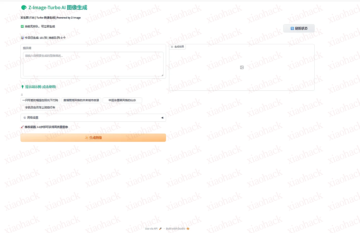Use the example prompt 一只可爱的橘猫在阳光下打盹

pyautogui.click(x=40, y=100)
